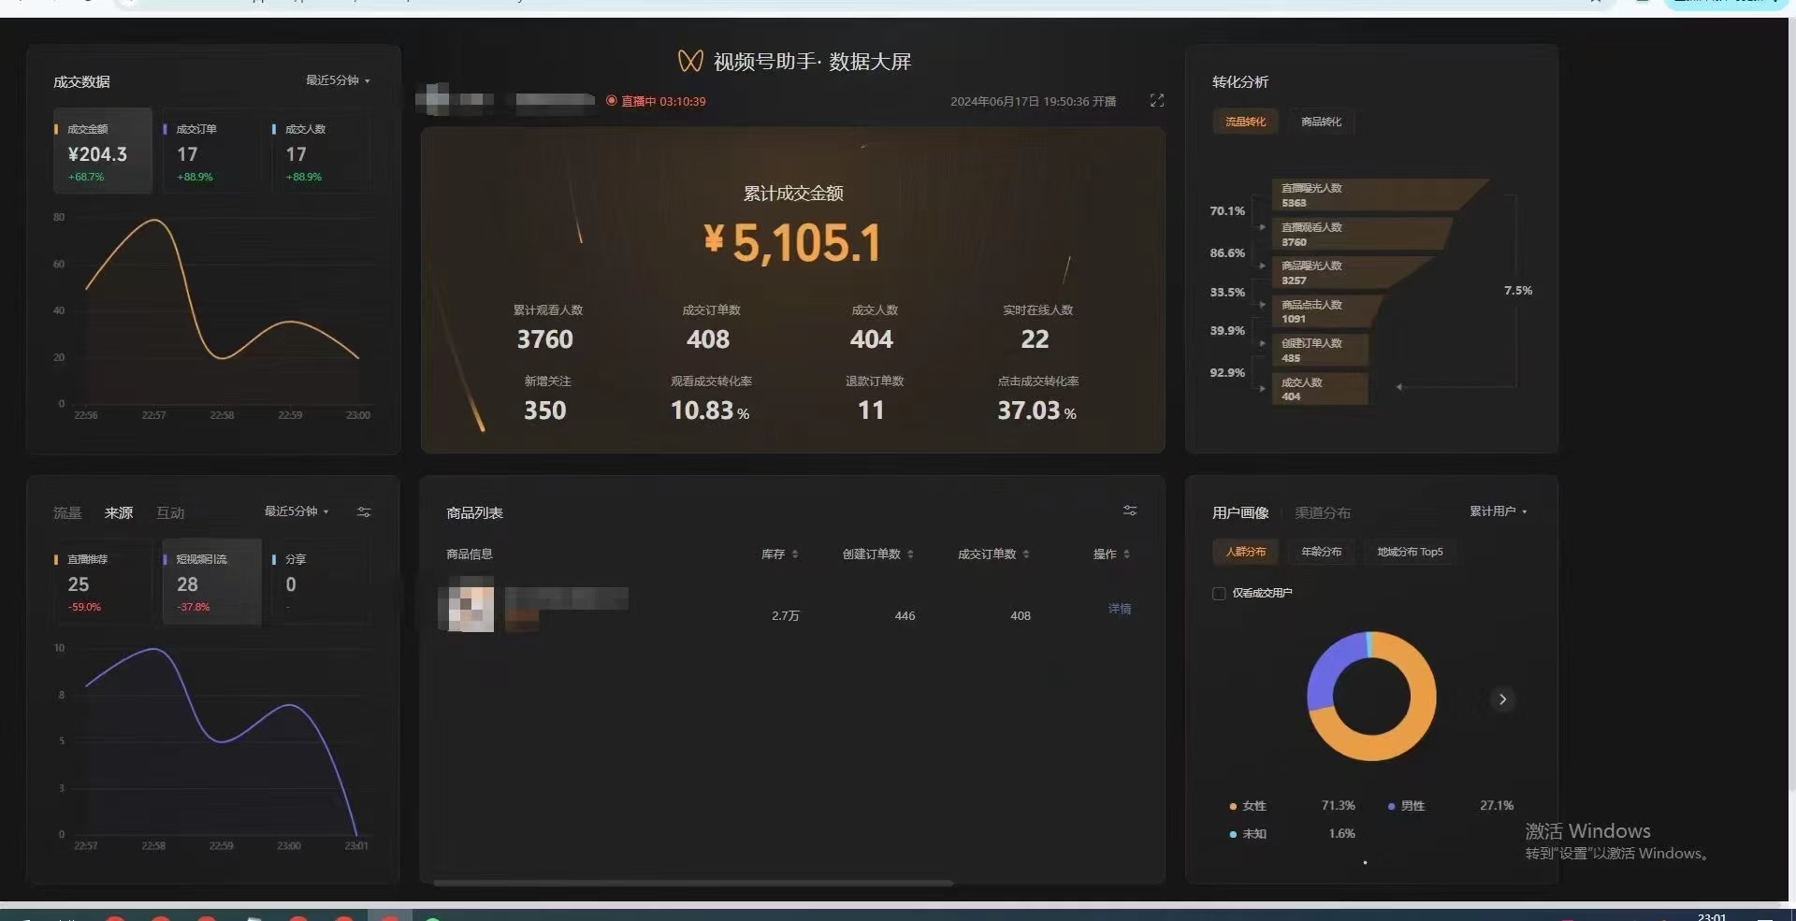Screen dimensions: 1796x921
Task: Open the 最近5分钟 dropdown in 成交数据 panel
Action: [x=336, y=80]
